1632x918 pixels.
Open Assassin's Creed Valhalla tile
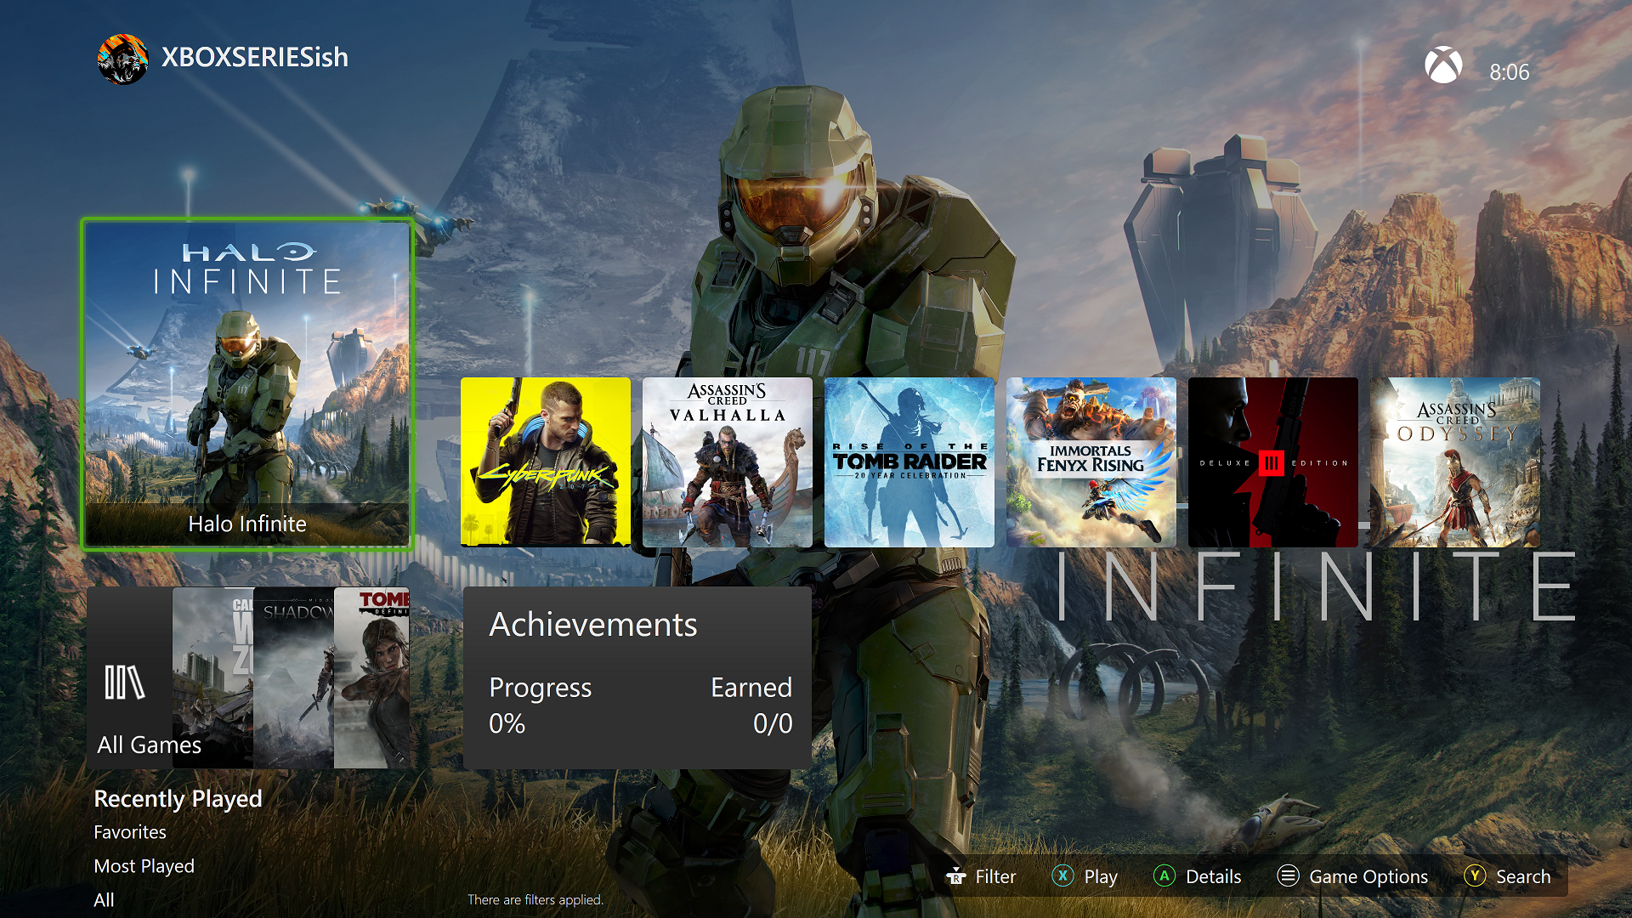pos(728,462)
